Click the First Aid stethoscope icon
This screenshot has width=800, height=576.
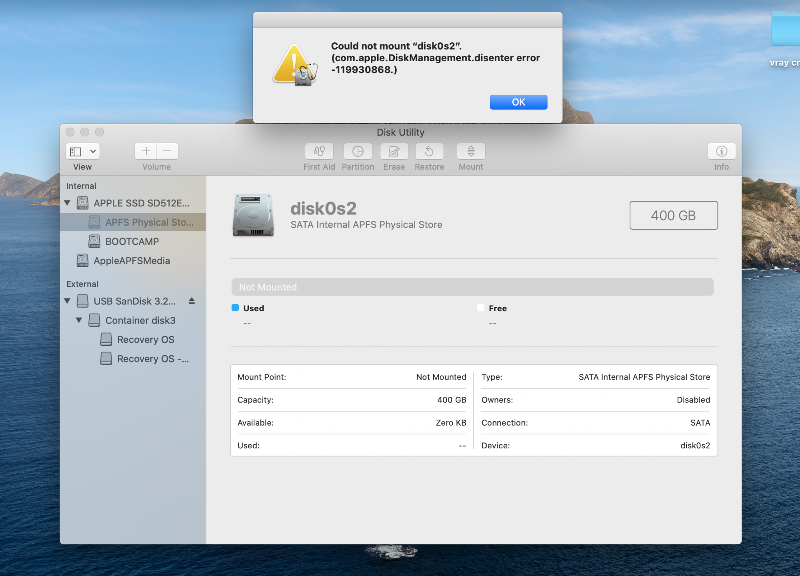(319, 151)
